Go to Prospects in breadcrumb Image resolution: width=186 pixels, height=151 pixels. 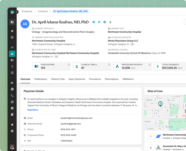pos(27,11)
